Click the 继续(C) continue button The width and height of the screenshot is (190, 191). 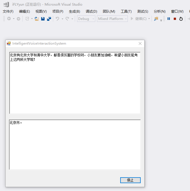click(139, 19)
